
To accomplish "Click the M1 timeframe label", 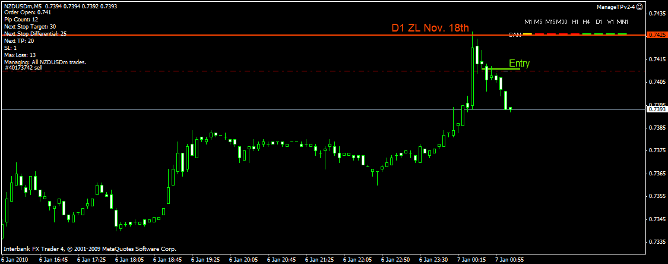I will pos(528,21).
